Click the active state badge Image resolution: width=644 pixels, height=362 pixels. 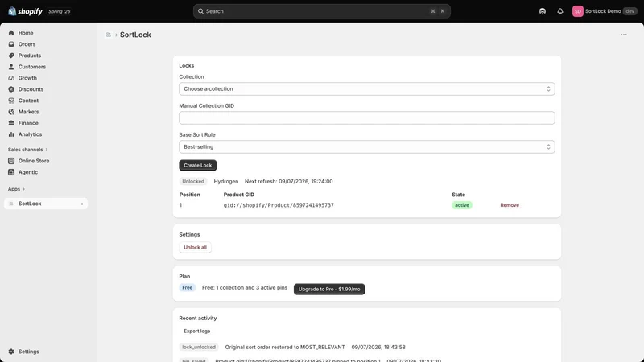(x=461, y=205)
